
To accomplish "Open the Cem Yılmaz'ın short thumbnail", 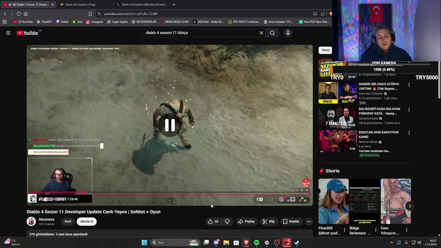I will click(x=396, y=201).
